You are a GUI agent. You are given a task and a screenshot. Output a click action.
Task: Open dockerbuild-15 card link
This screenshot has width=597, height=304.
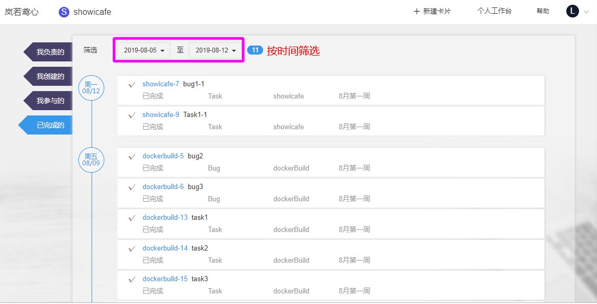(x=165, y=279)
